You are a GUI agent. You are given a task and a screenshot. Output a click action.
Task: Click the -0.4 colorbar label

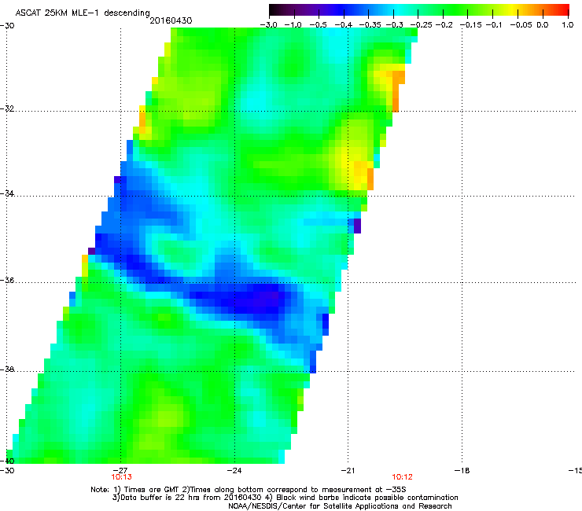(344, 25)
